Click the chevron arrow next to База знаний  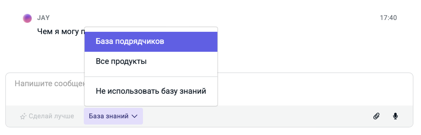click(x=134, y=116)
